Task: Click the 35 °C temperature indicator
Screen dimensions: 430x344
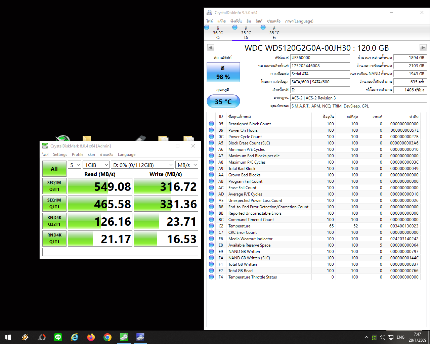Action: click(x=223, y=101)
